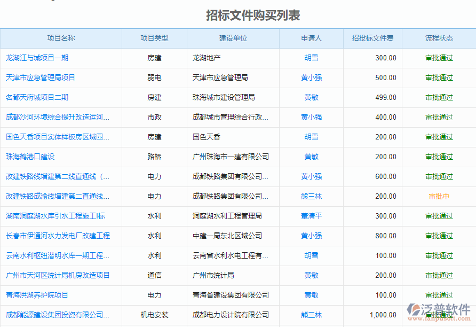The image size is (476, 327).
Task: Open 珠海鹤港口建设 project link
Action: 30,157
